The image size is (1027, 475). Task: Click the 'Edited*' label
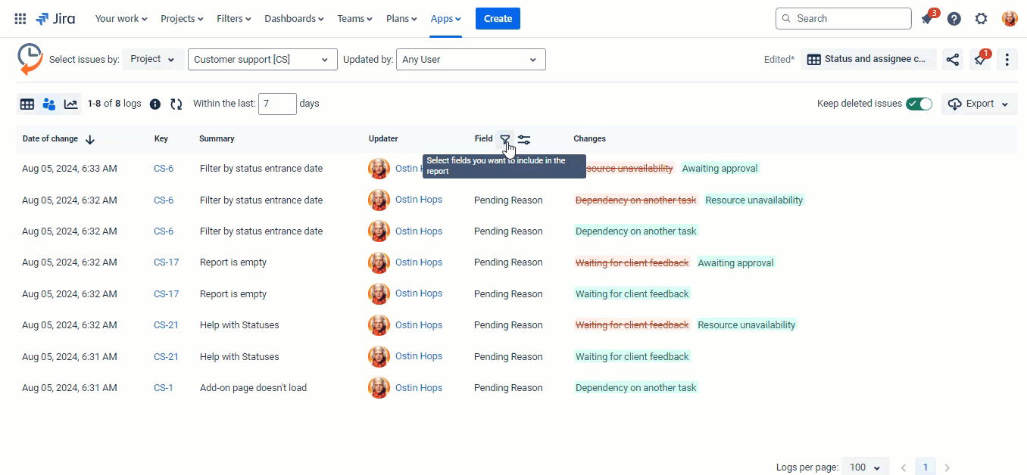coord(779,60)
